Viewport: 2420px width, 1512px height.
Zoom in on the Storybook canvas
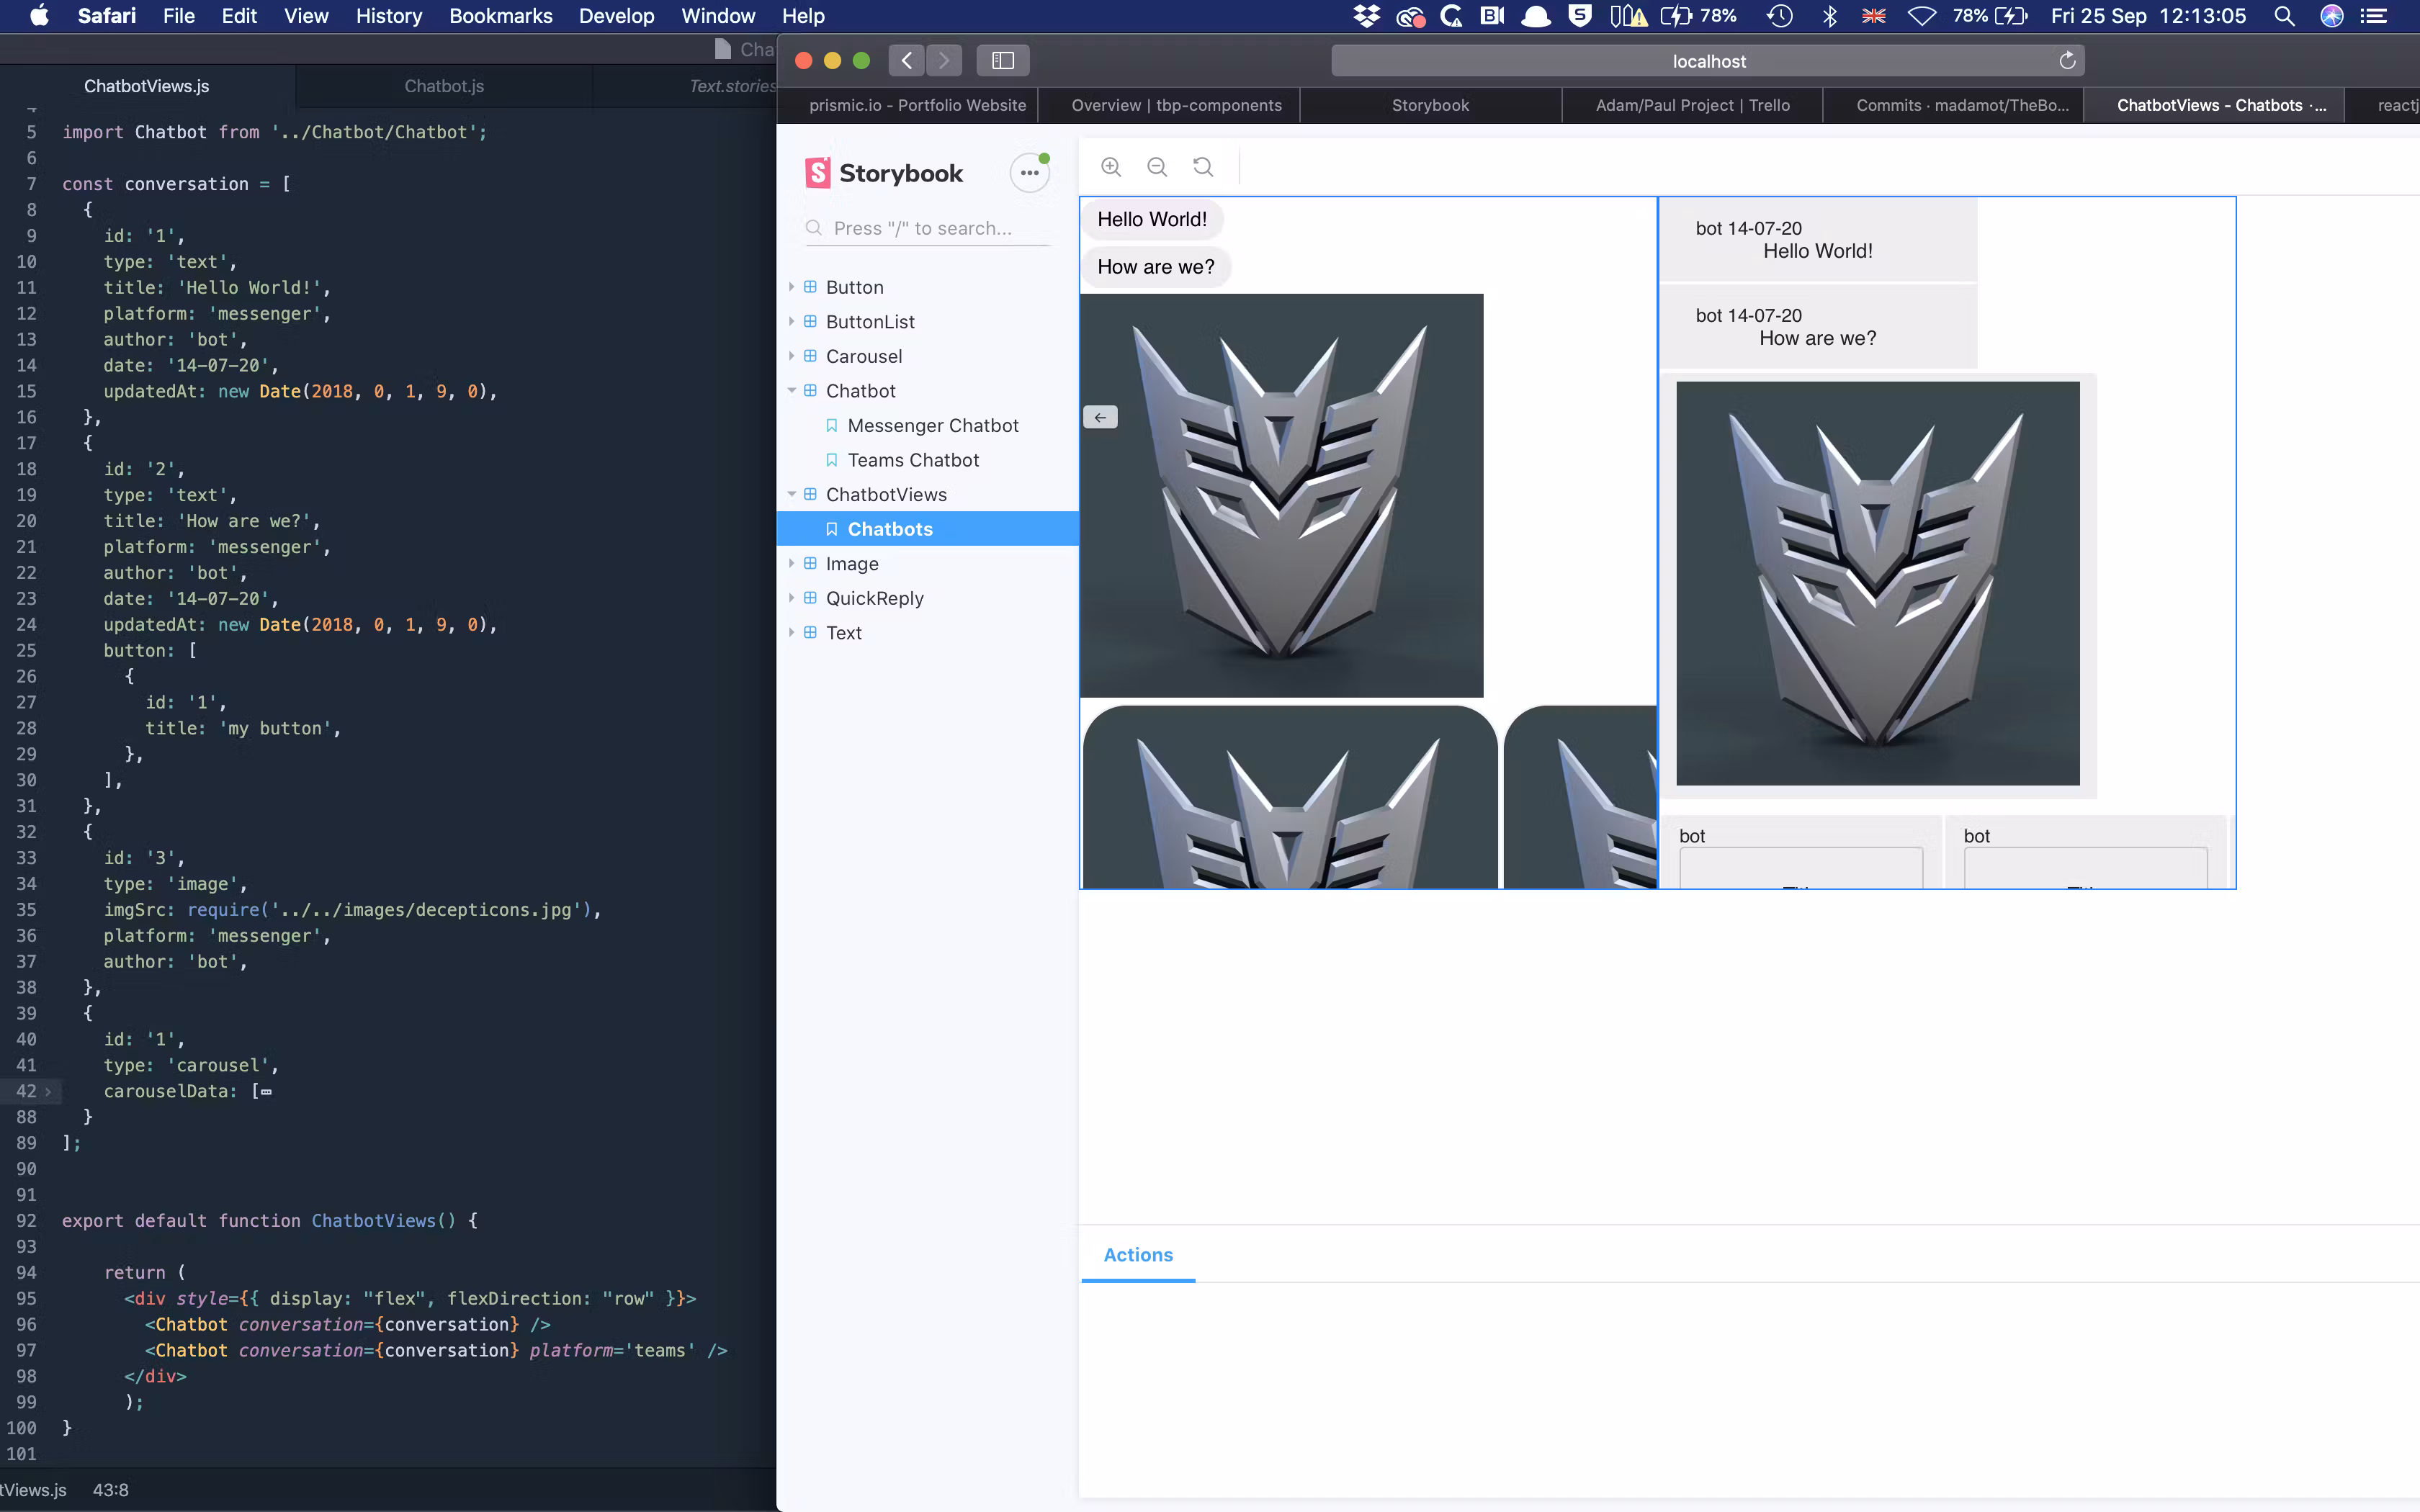point(1111,167)
